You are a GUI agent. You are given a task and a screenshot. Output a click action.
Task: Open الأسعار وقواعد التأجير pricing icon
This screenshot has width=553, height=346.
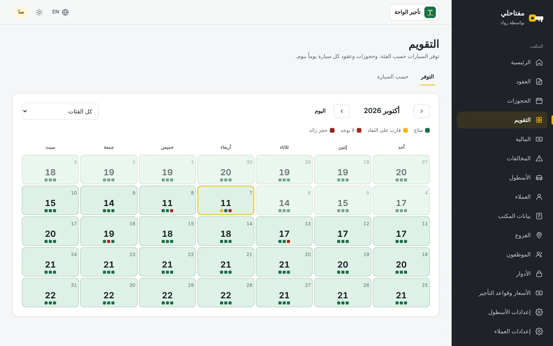click(x=539, y=293)
